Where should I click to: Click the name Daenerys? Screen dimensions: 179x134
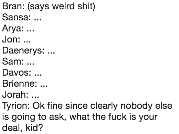pos(22,51)
